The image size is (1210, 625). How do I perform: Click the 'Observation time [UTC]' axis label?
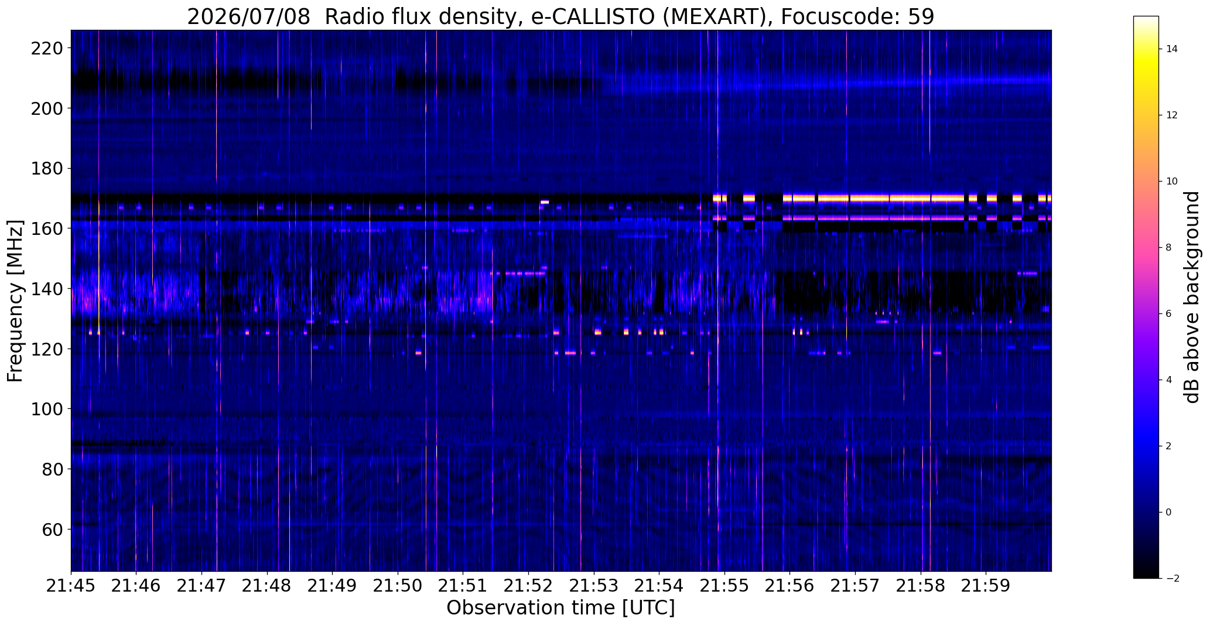(560, 608)
